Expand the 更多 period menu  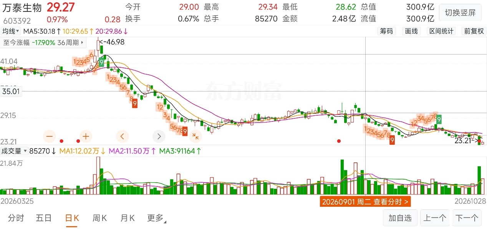pyautogui.click(x=157, y=218)
